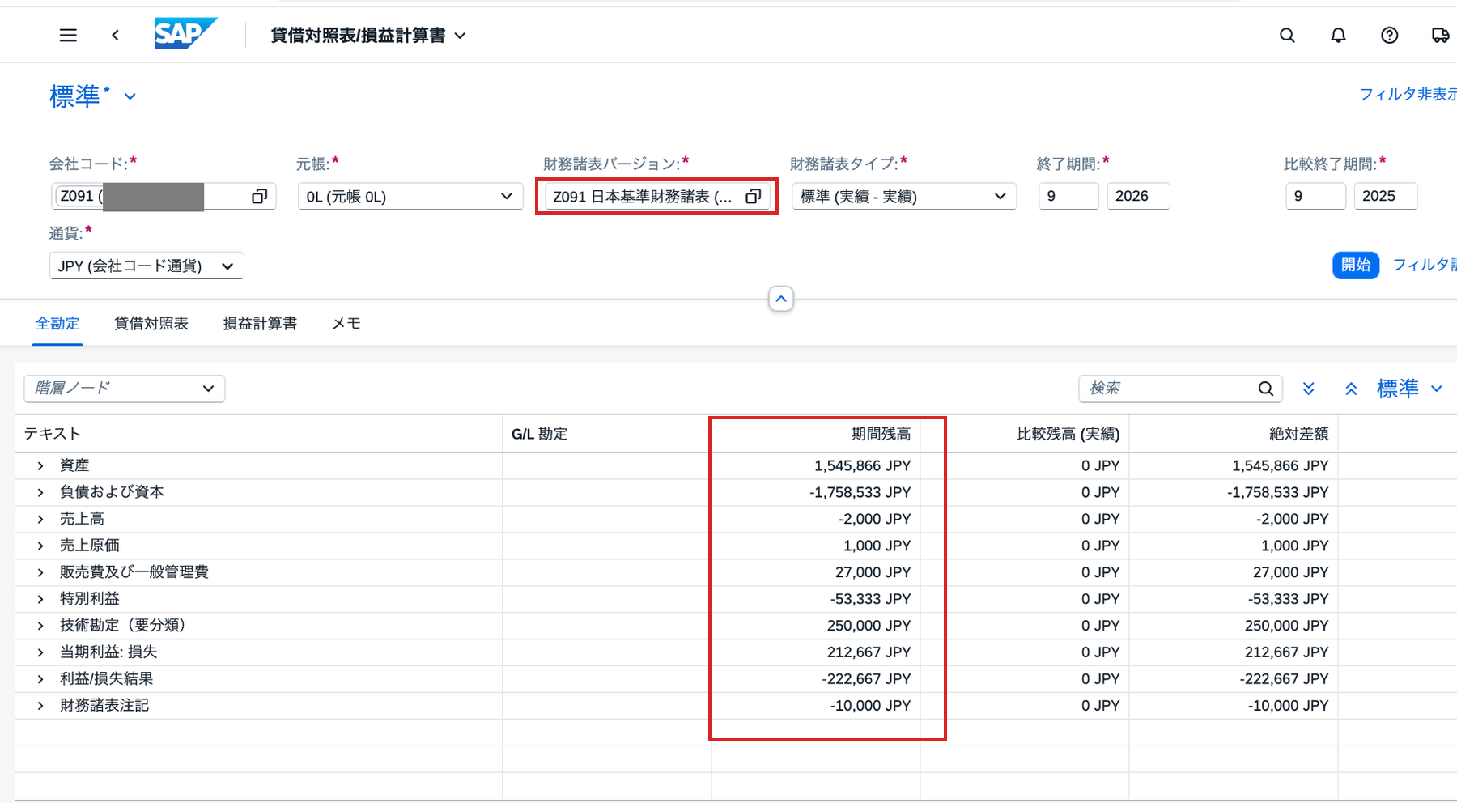Switch to the 貸借対照表 tab
1457x803 pixels.
[151, 324]
